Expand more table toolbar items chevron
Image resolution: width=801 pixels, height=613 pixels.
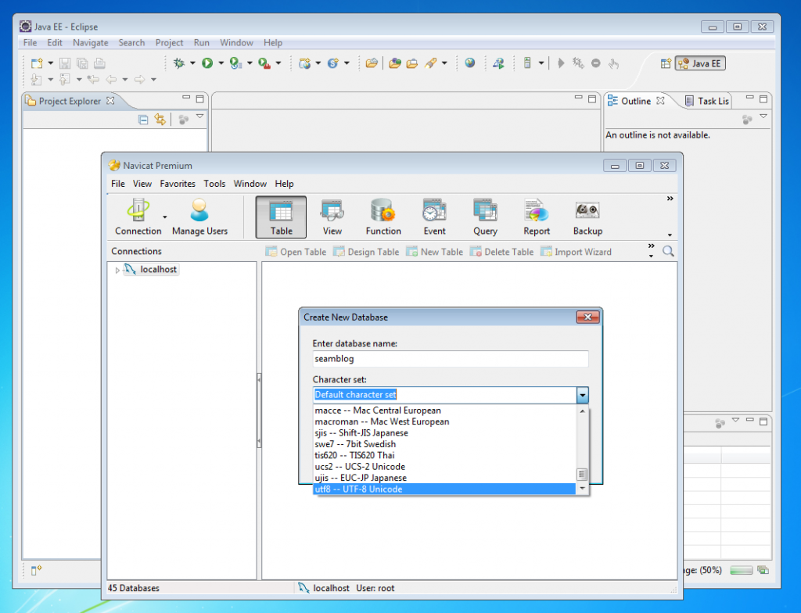(x=652, y=246)
